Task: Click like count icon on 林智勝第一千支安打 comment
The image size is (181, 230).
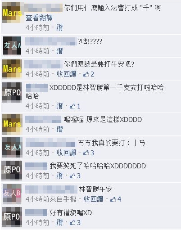Action: (x=72, y=106)
